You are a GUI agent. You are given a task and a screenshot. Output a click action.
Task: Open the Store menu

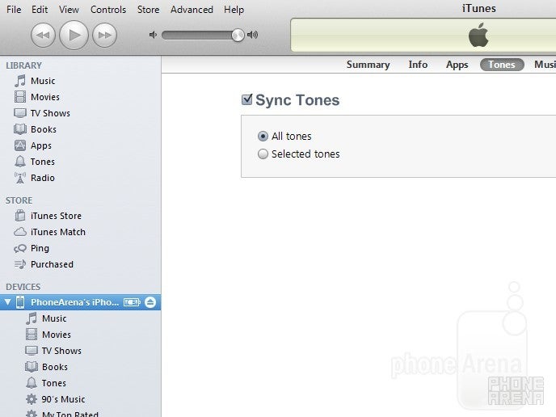148,10
